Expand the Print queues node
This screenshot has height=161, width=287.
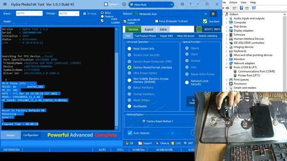coord(226,80)
